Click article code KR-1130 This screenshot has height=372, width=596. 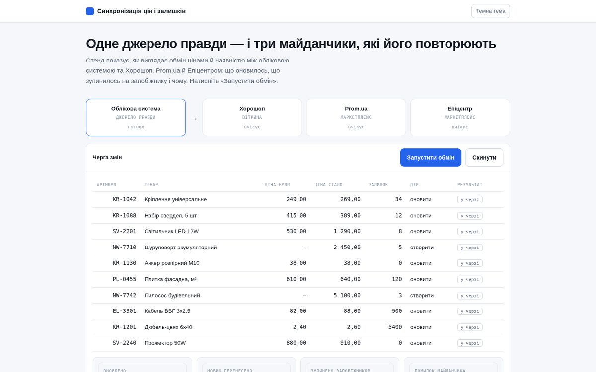pyautogui.click(x=124, y=263)
